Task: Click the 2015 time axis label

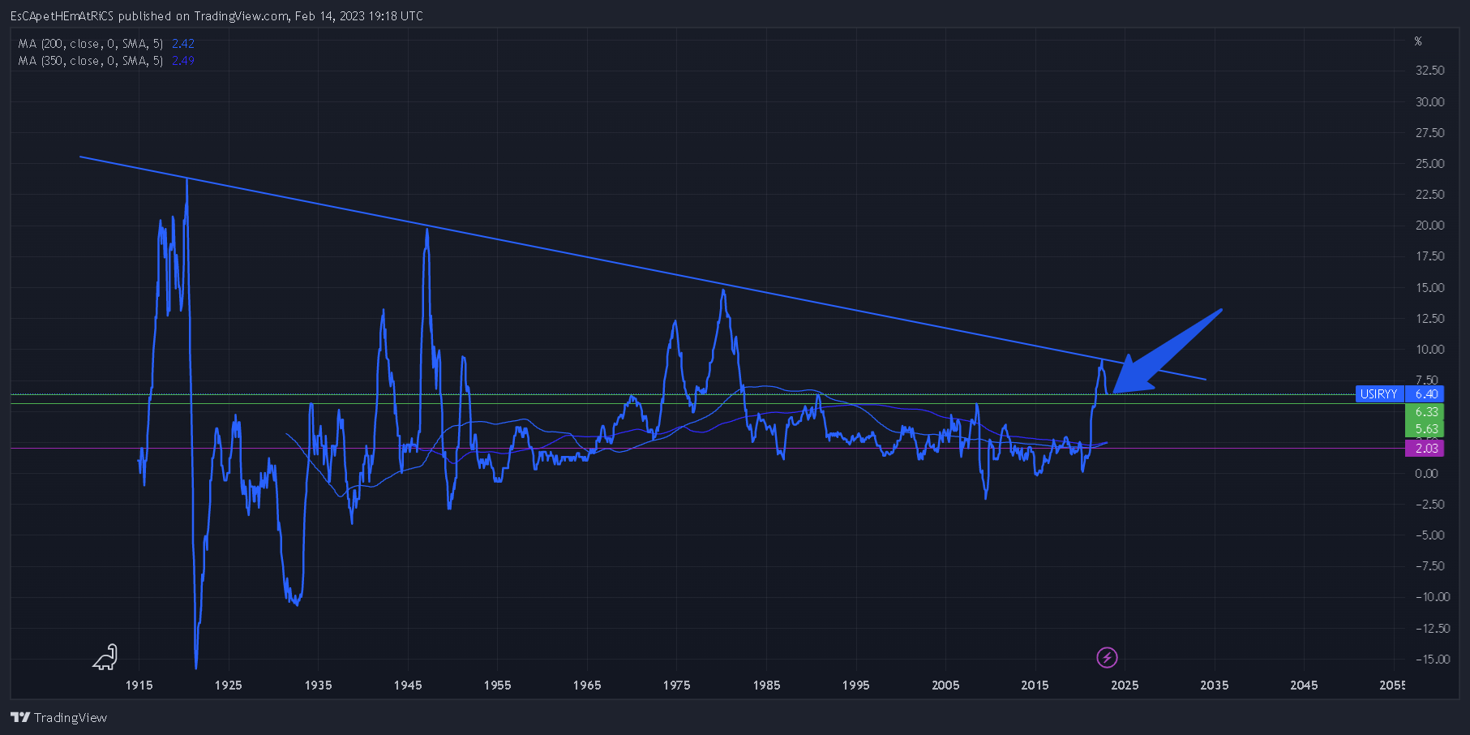Action: (x=1035, y=685)
